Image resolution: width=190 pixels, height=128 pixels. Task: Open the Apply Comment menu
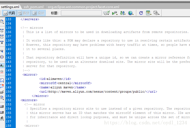2,80
